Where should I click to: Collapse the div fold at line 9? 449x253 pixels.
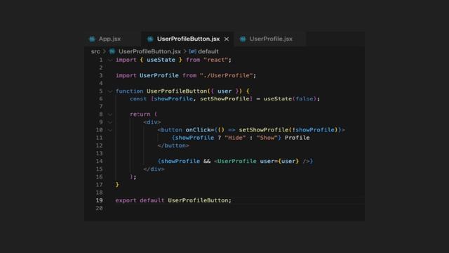tap(110, 122)
